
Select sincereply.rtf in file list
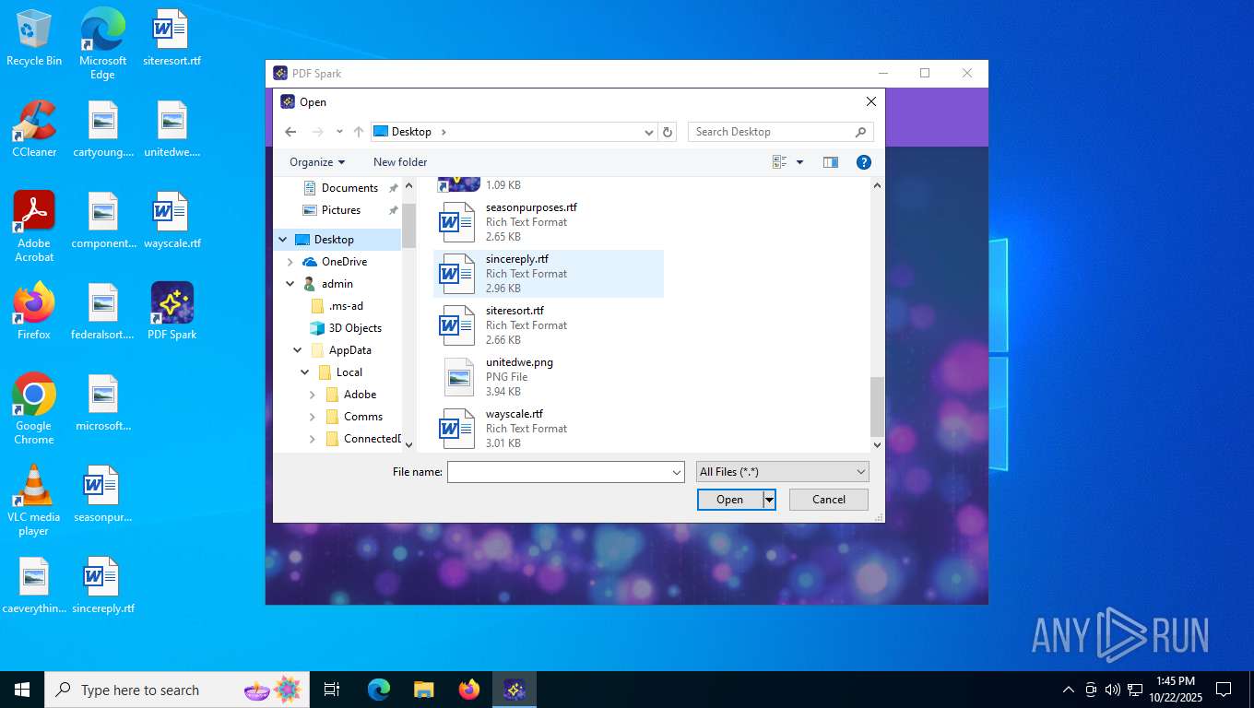coord(549,274)
